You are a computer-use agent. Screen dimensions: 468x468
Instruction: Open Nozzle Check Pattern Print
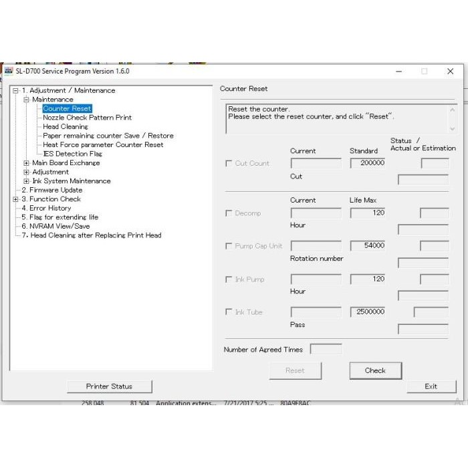click(87, 118)
